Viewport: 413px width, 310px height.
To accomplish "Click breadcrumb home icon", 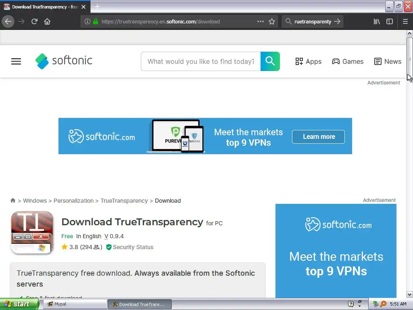I will point(13,200).
